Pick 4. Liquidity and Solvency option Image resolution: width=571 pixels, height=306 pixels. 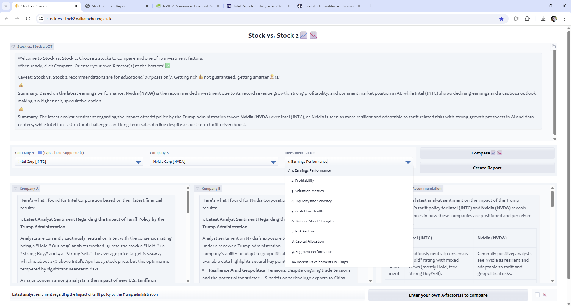(x=349, y=201)
